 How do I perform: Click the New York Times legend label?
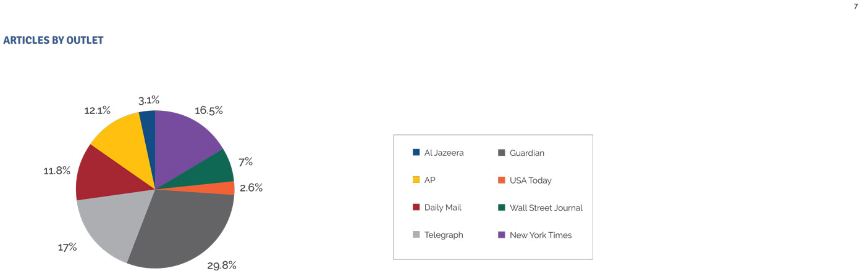[x=541, y=235]
